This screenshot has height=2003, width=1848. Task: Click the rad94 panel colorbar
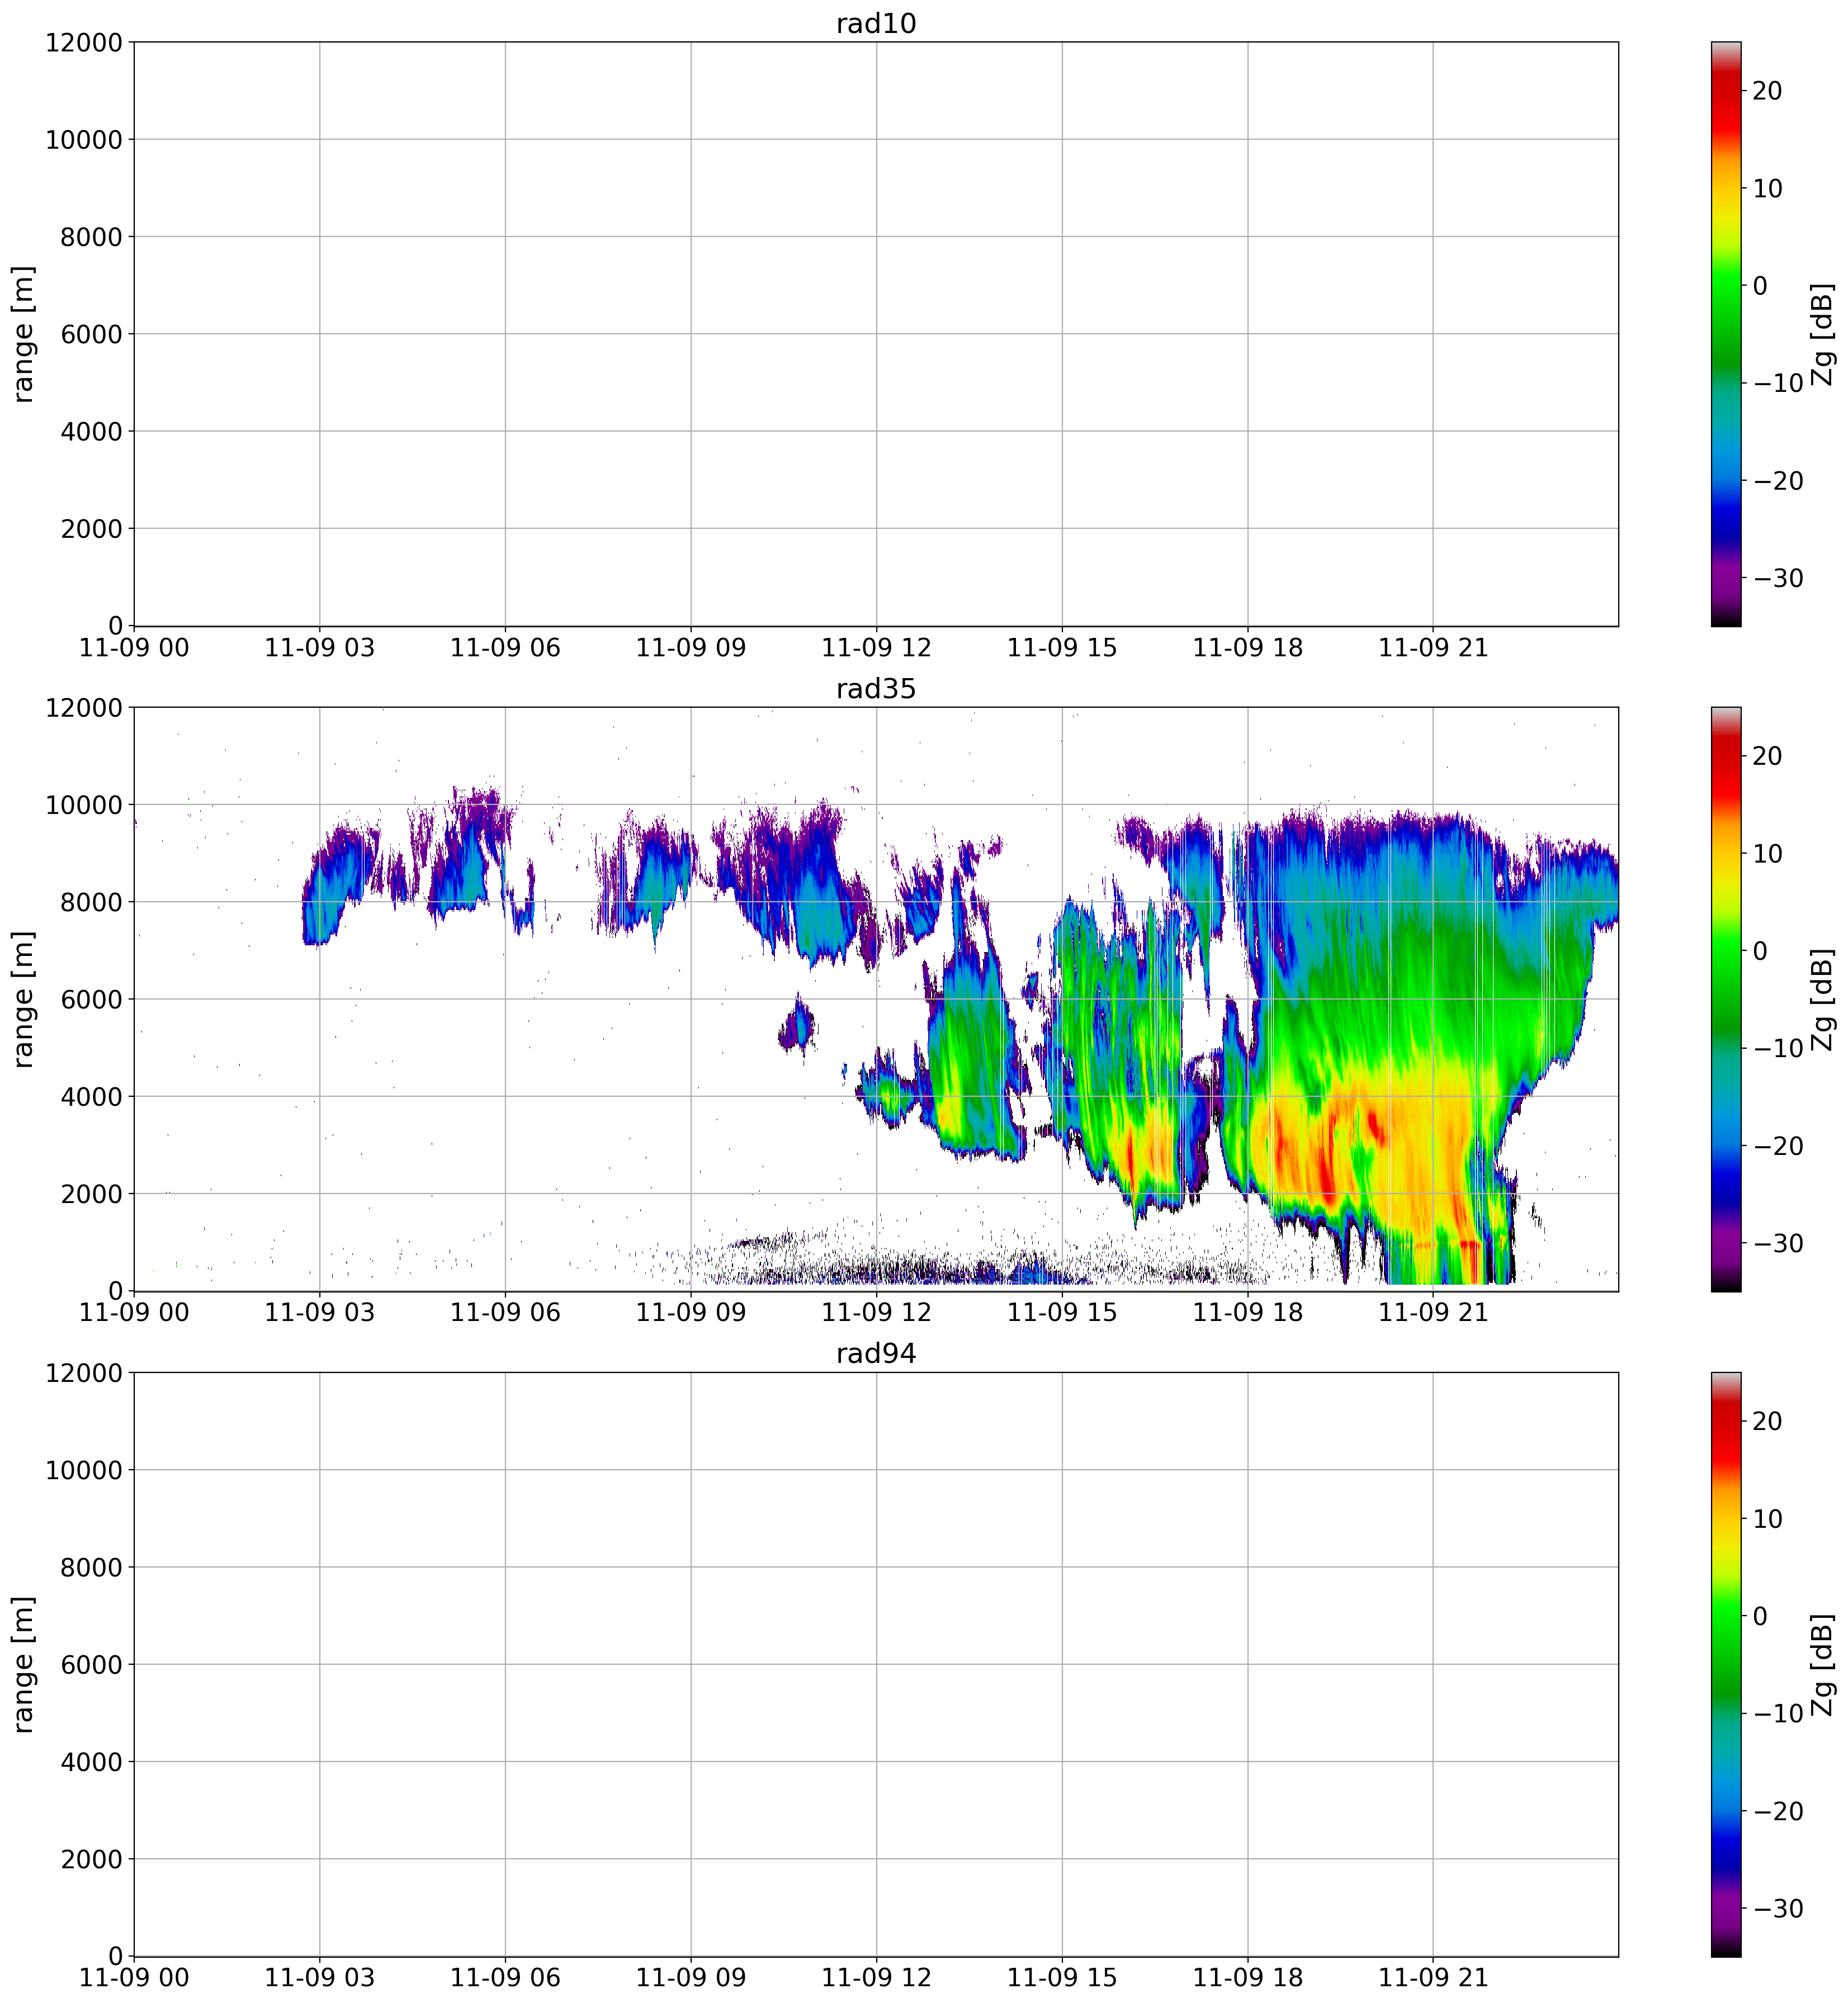pyautogui.click(x=1726, y=1664)
